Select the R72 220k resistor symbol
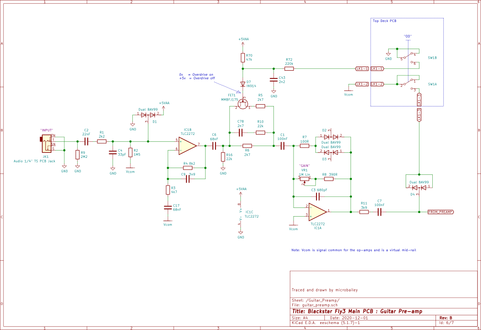Screen dimensions: 481x330 click(x=289, y=68)
